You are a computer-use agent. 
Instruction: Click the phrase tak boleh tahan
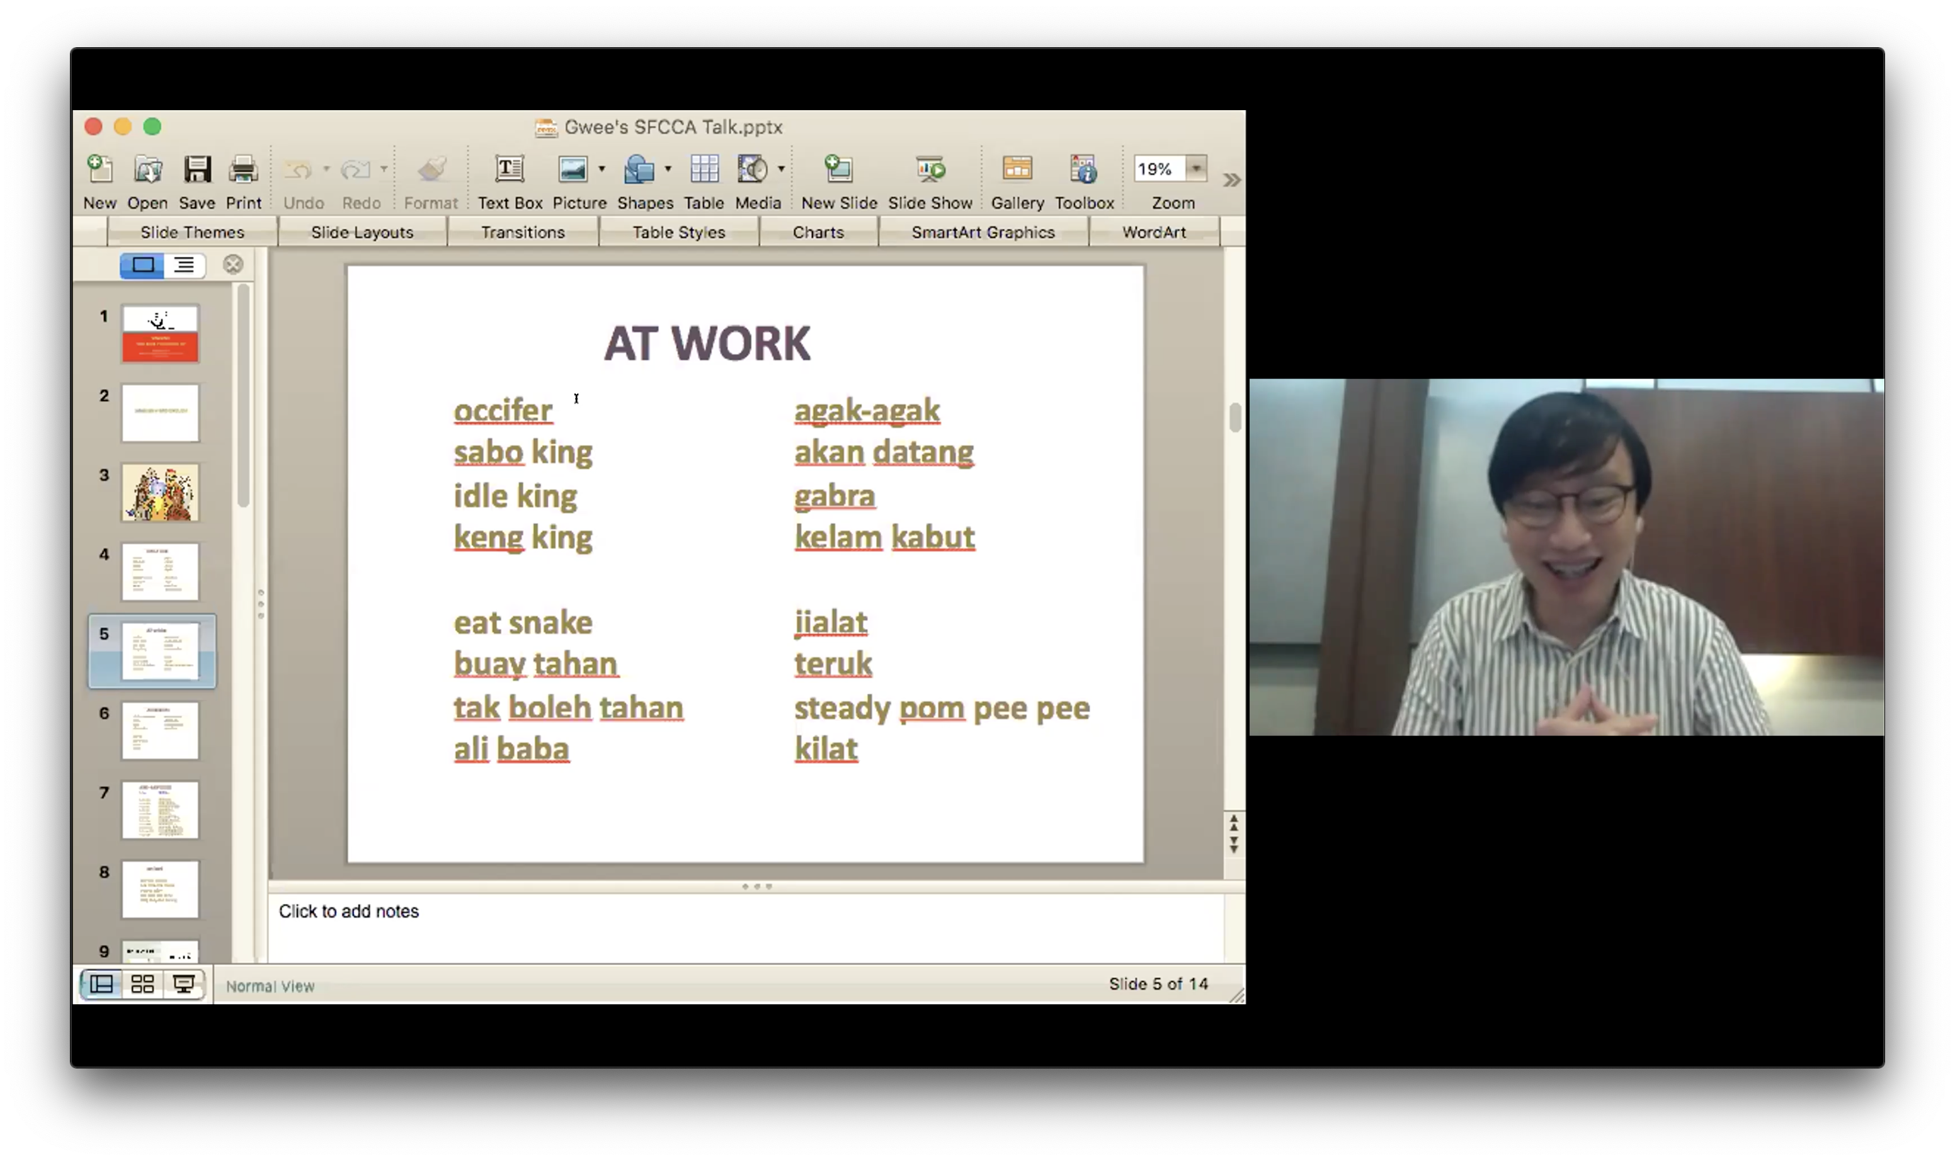568,707
